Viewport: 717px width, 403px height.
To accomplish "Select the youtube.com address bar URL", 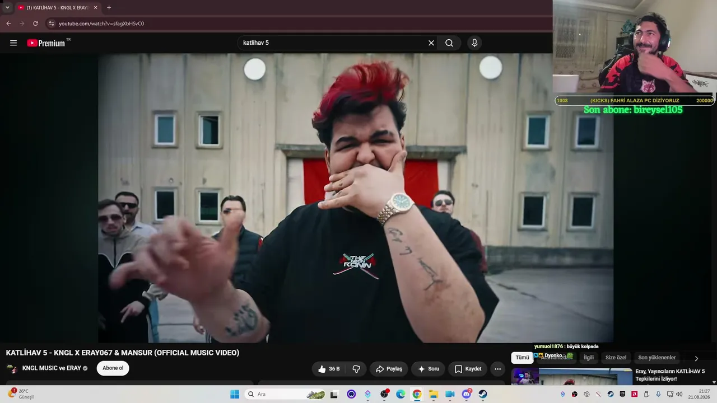I will (101, 24).
